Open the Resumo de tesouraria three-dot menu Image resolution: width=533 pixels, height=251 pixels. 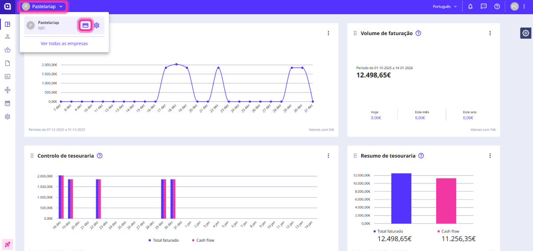pos(490,156)
